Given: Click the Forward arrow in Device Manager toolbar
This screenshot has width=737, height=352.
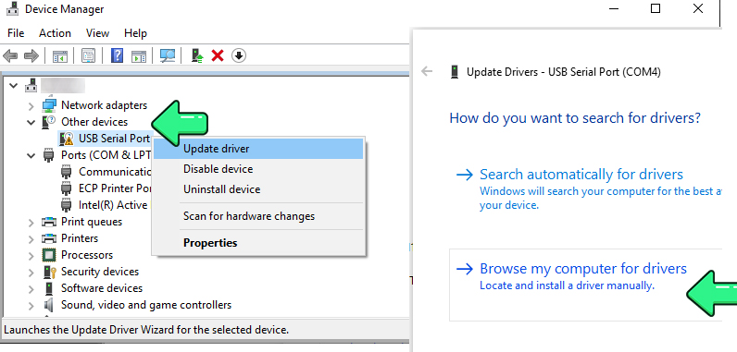Looking at the screenshot, I should click(31, 56).
